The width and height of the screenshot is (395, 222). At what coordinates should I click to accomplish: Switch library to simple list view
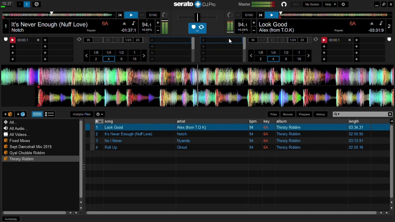pos(37,114)
